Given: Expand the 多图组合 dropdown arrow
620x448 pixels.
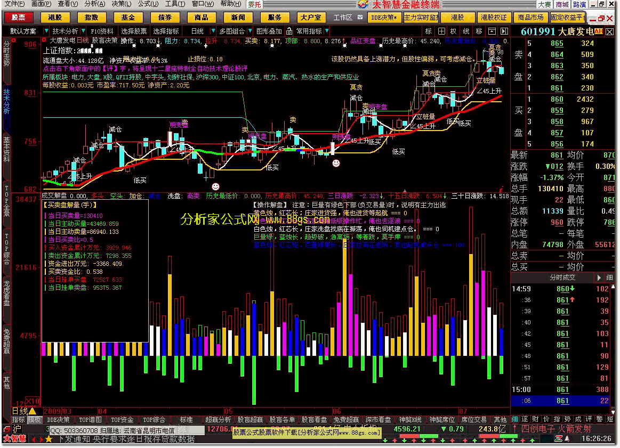Looking at the screenshot, I should coord(250,31).
